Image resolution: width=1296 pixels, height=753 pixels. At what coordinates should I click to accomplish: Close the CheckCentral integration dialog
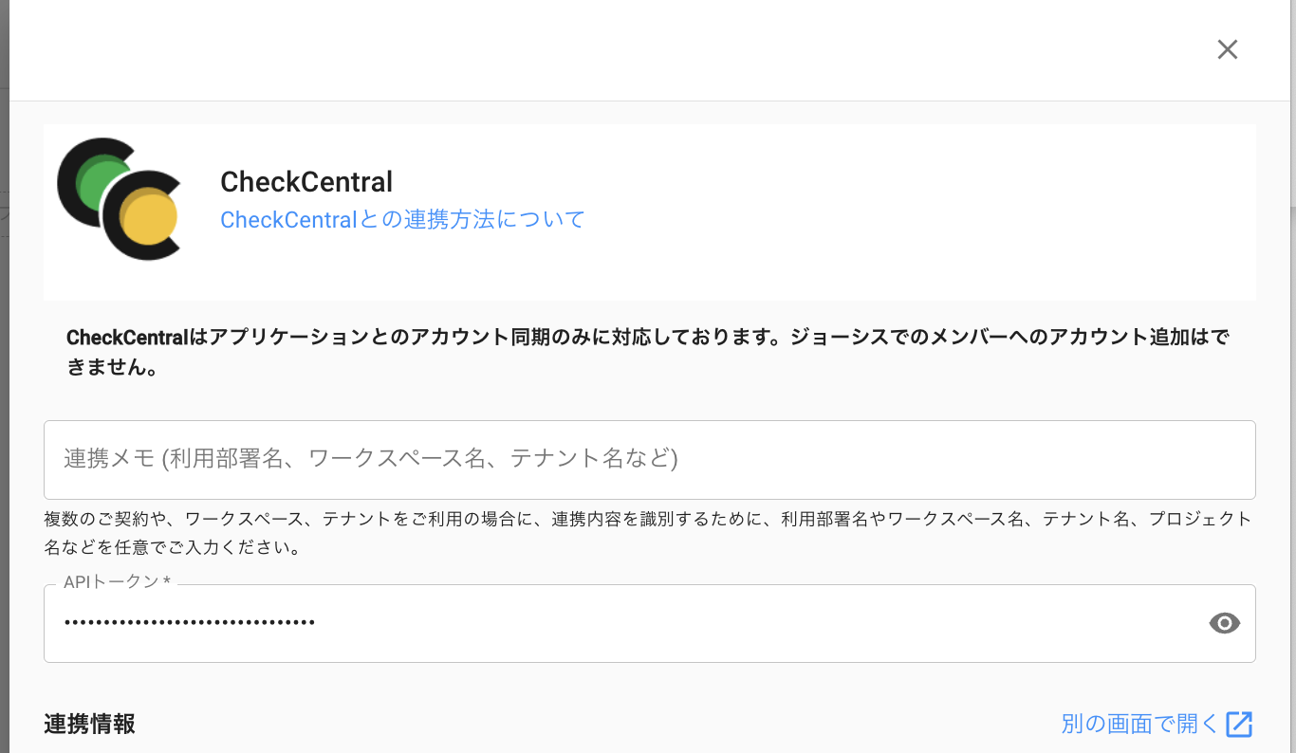pyautogui.click(x=1228, y=49)
